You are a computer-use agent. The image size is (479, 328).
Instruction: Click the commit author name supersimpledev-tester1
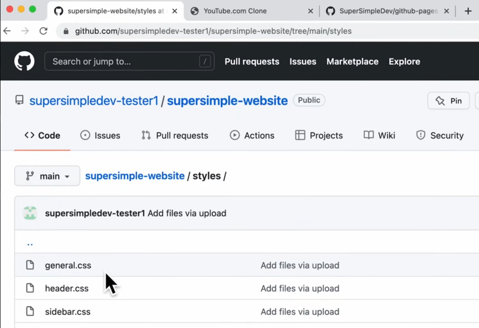[x=95, y=213]
